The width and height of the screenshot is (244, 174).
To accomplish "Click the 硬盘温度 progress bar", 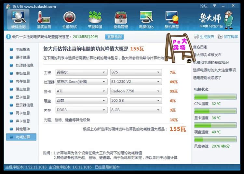I will pos(215,125).
